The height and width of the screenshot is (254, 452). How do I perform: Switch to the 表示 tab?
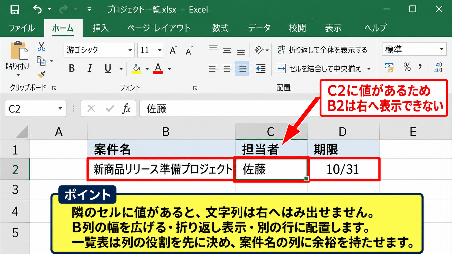tap(333, 28)
